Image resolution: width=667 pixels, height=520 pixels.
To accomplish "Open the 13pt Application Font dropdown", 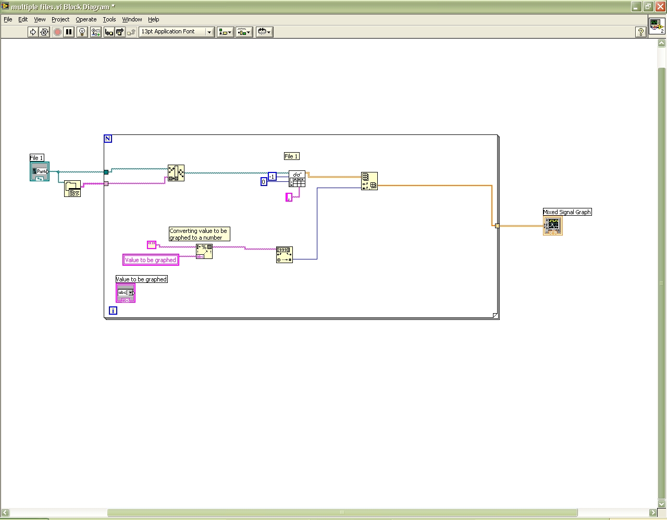I will coord(177,32).
